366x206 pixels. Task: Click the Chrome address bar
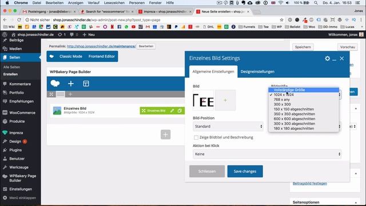click(154, 20)
